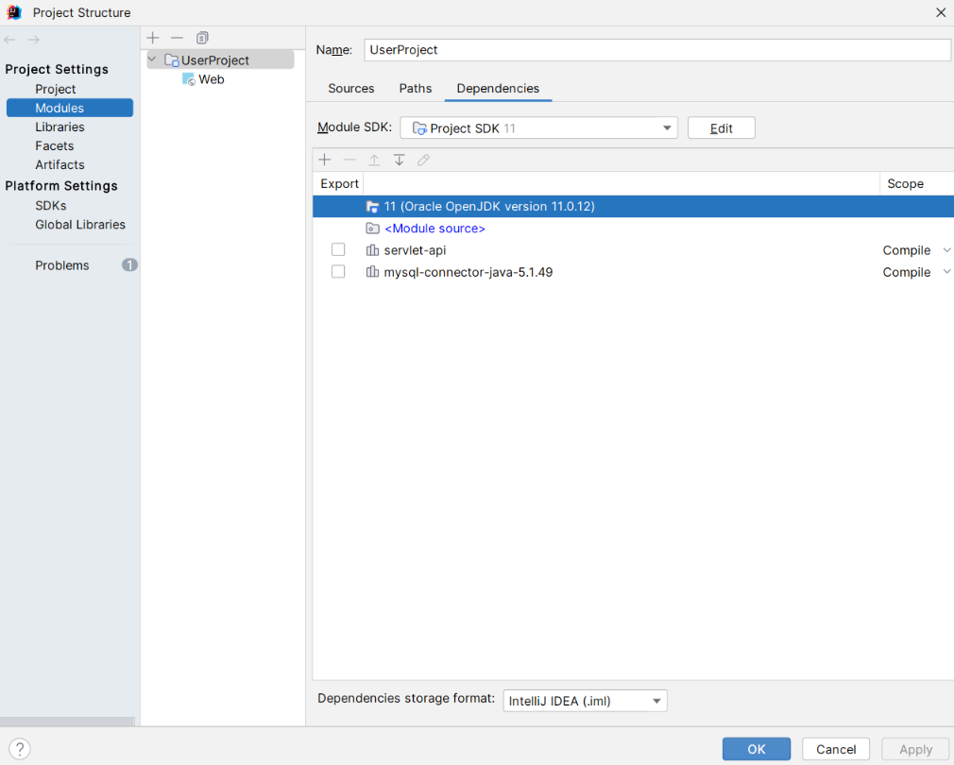Remove selected dependency with minus icon

pos(349,160)
